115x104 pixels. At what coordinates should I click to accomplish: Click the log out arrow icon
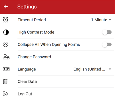(5, 94)
